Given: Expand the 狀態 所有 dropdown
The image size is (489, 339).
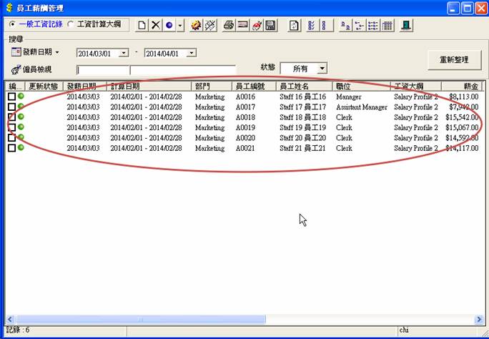Looking at the screenshot, I should (x=322, y=69).
